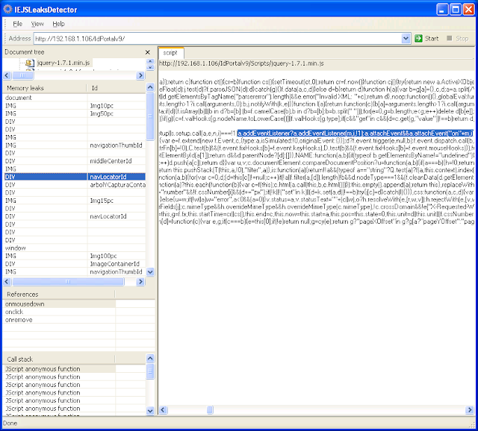Screen dimensions: 478x431
Task: Minimize the IEJSLeaksDetector window
Action: 442,10
